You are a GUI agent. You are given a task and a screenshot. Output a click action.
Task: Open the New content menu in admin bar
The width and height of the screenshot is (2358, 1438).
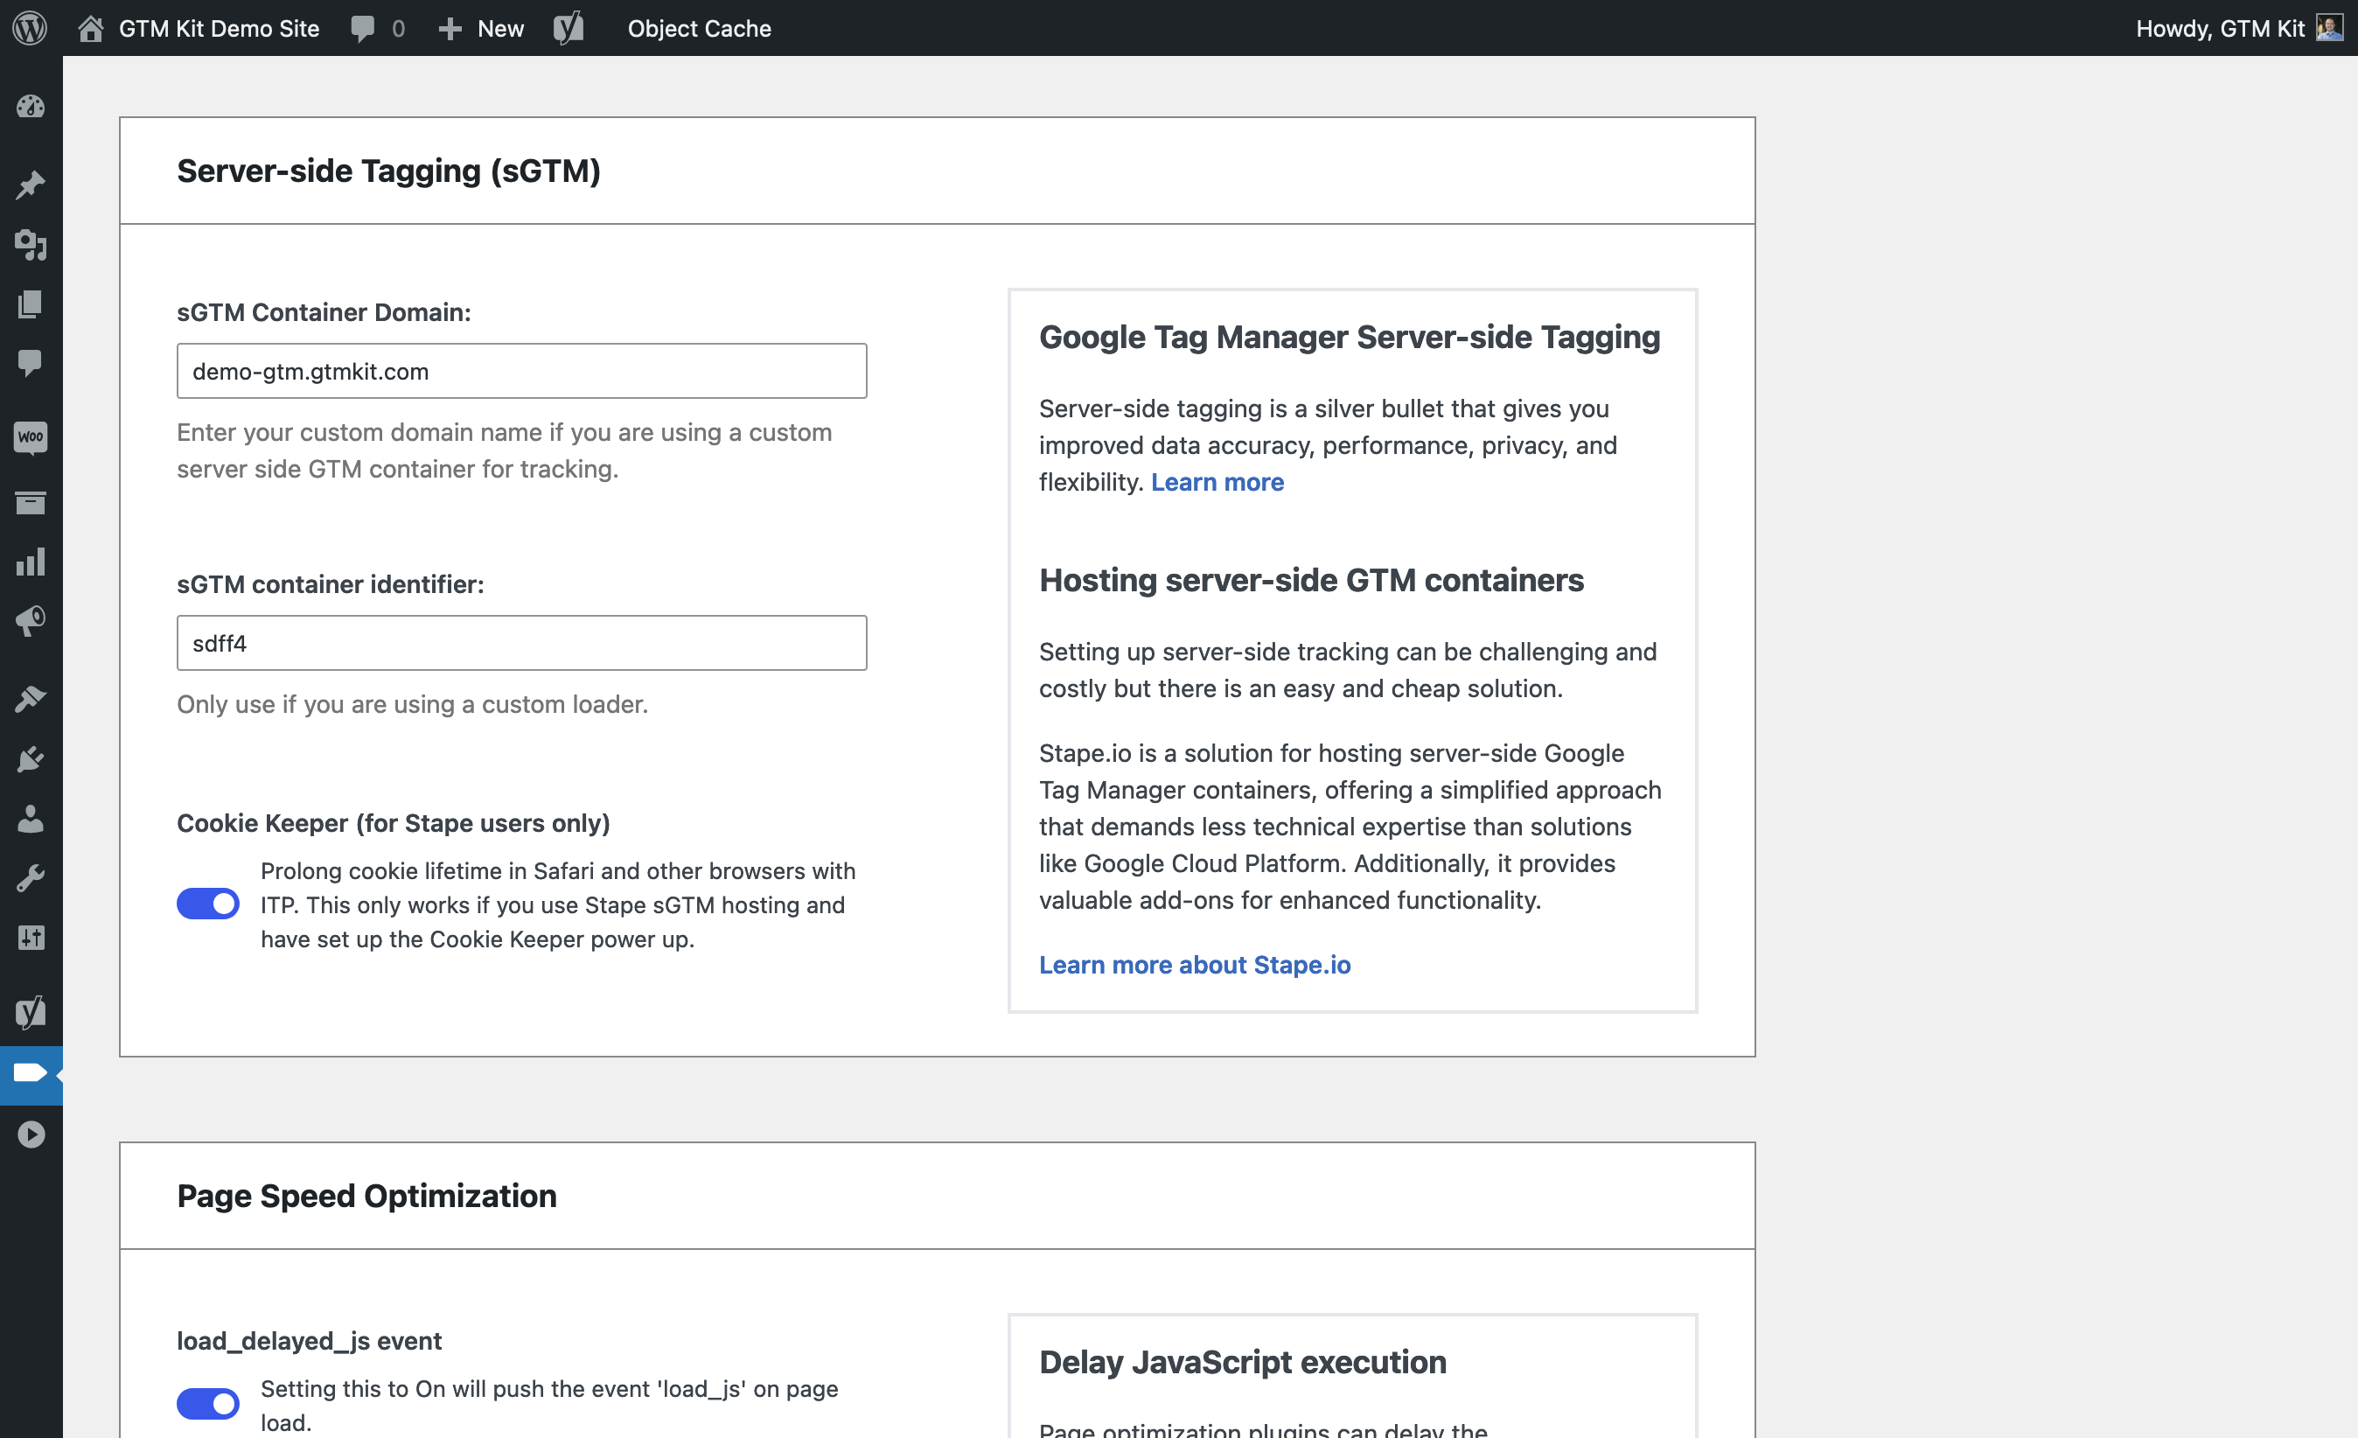coord(480,28)
